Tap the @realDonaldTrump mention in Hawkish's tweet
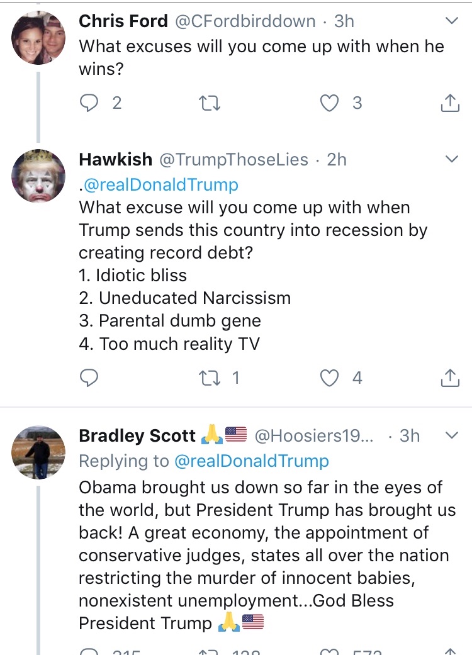Image resolution: width=472 pixels, height=655 pixels. pos(160,184)
